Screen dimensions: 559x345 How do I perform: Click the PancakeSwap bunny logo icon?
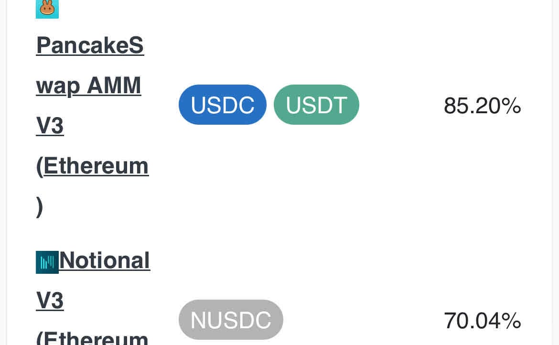[47, 9]
